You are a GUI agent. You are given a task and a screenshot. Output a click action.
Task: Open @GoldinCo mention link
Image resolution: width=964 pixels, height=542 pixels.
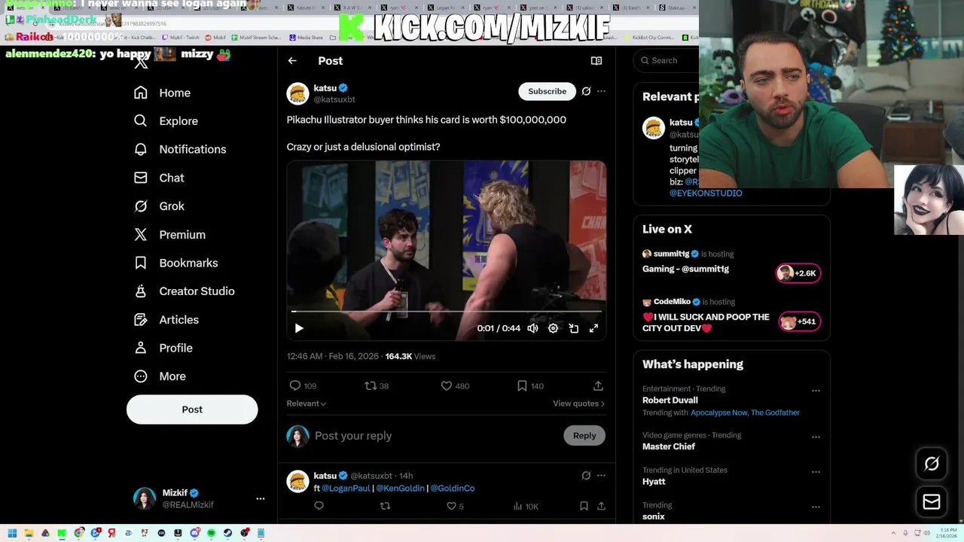pyautogui.click(x=453, y=489)
